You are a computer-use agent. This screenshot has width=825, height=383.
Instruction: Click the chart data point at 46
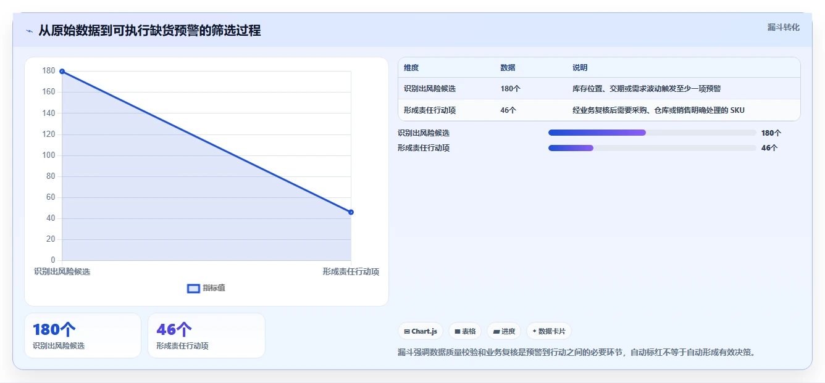[x=351, y=212]
